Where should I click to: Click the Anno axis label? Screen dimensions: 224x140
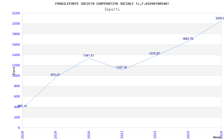217,137
